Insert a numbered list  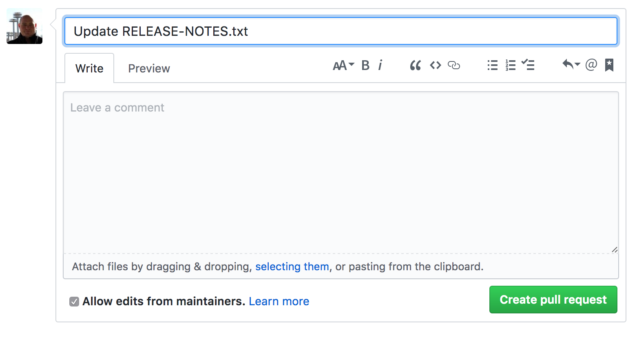(x=510, y=65)
